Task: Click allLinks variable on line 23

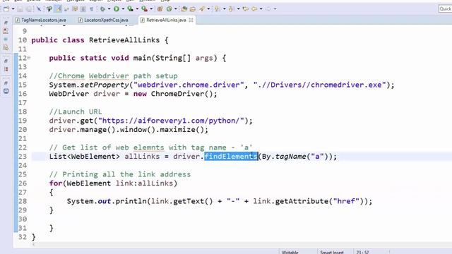Action: [x=142, y=157]
